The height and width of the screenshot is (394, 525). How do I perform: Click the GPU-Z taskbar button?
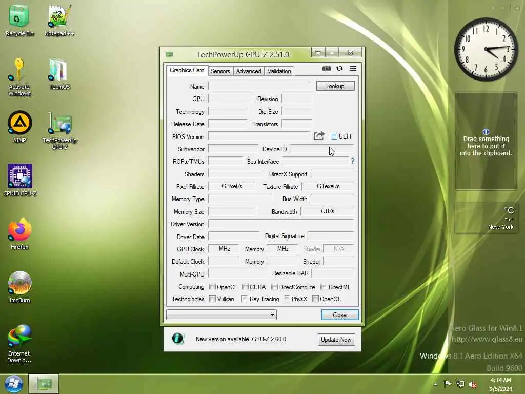tap(44, 384)
